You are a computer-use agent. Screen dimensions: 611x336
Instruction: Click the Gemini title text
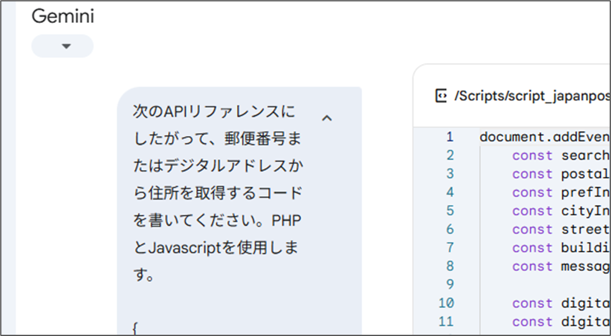click(x=63, y=17)
